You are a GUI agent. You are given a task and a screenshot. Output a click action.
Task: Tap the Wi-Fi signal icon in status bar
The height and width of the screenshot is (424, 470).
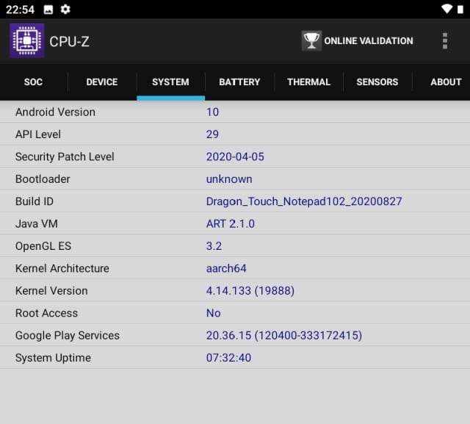pyautogui.click(x=446, y=9)
